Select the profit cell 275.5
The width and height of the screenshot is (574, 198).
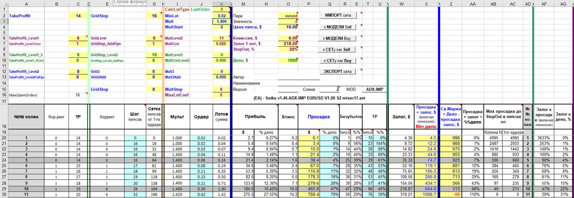243,195
